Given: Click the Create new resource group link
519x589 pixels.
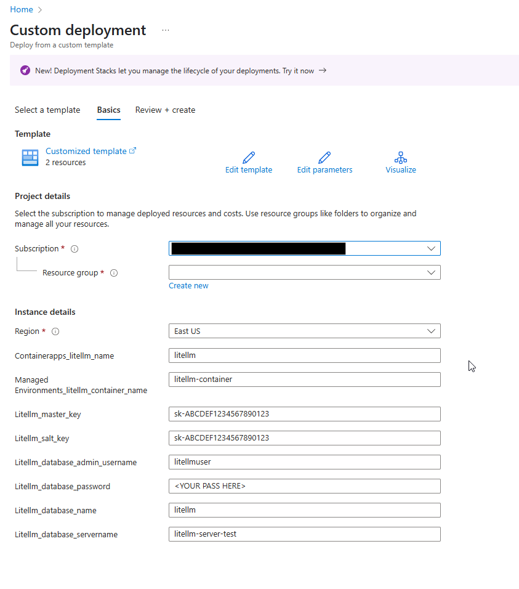Looking at the screenshot, I should 188,285.
